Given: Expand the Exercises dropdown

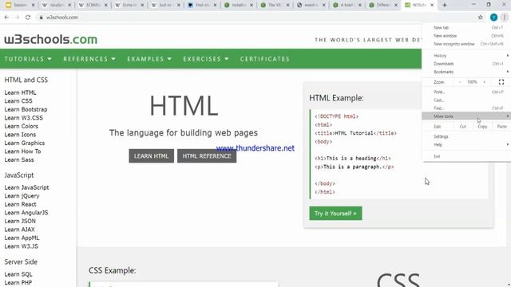Looking at the screenshot, I should tap(206, 59).
